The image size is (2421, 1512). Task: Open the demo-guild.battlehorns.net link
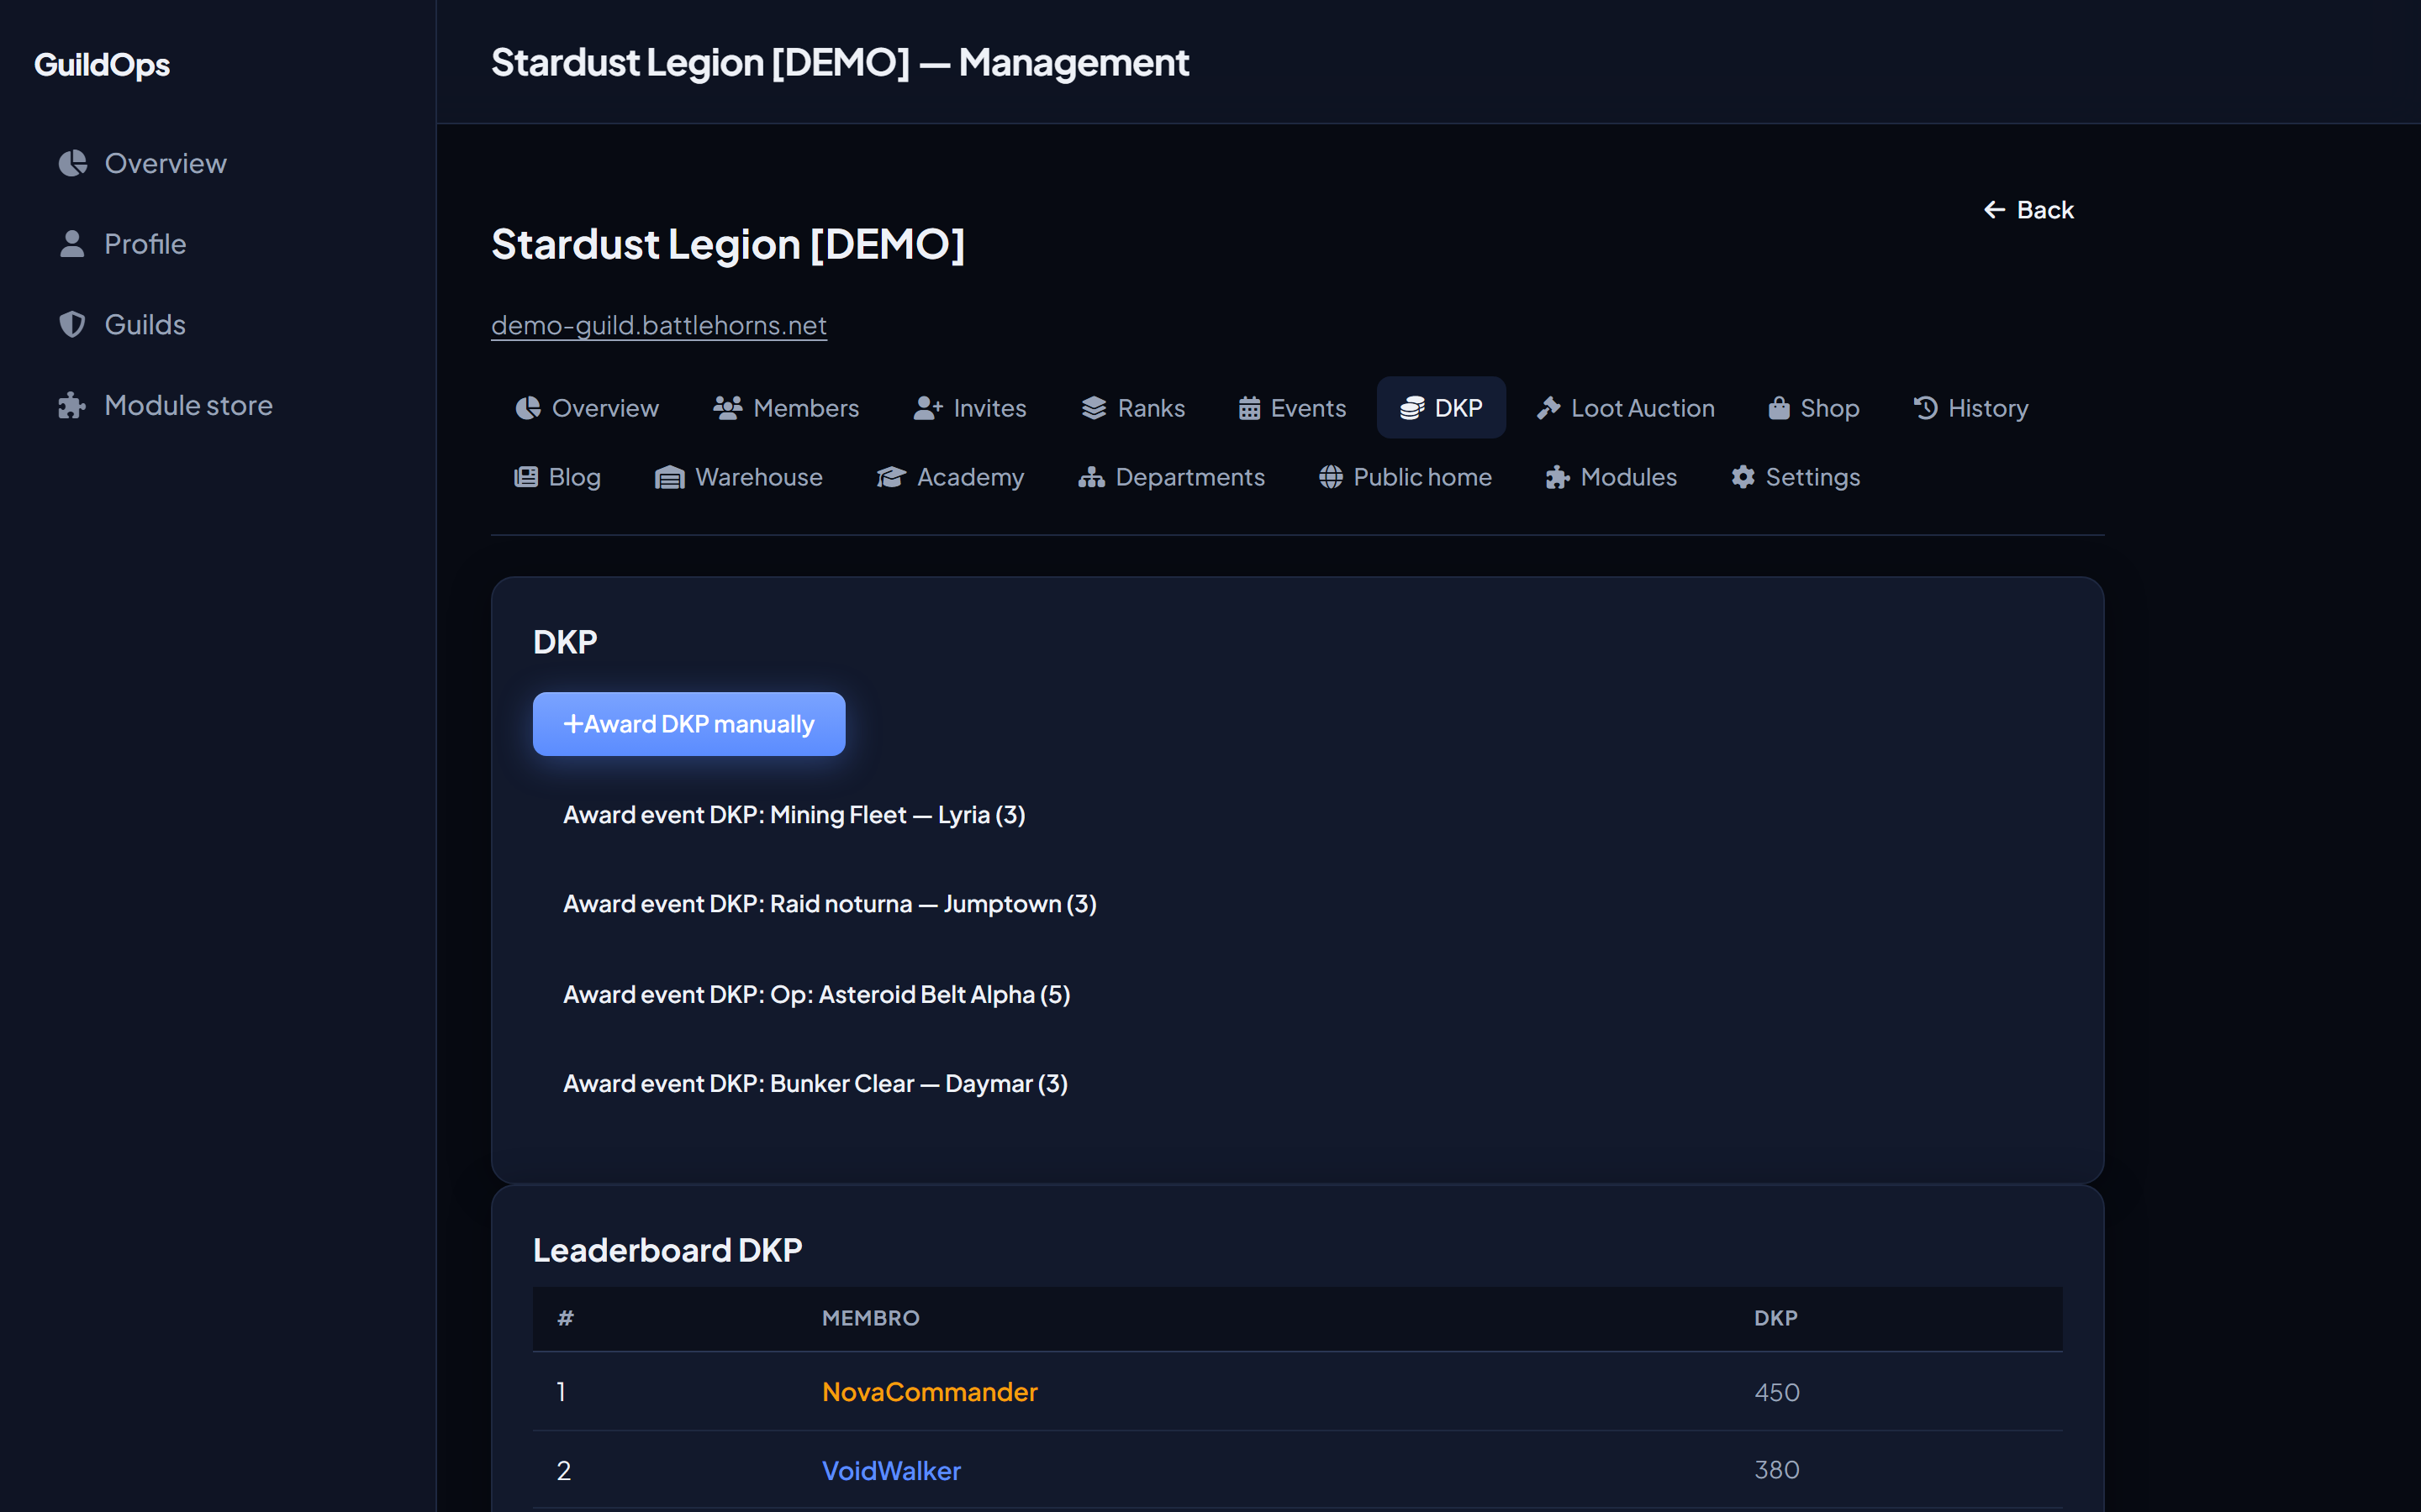point(658,325)
